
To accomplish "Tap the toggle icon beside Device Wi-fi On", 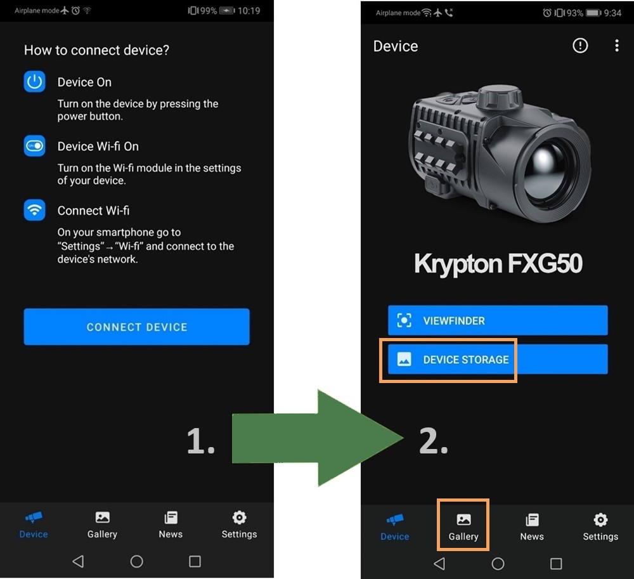I will 35,146.
